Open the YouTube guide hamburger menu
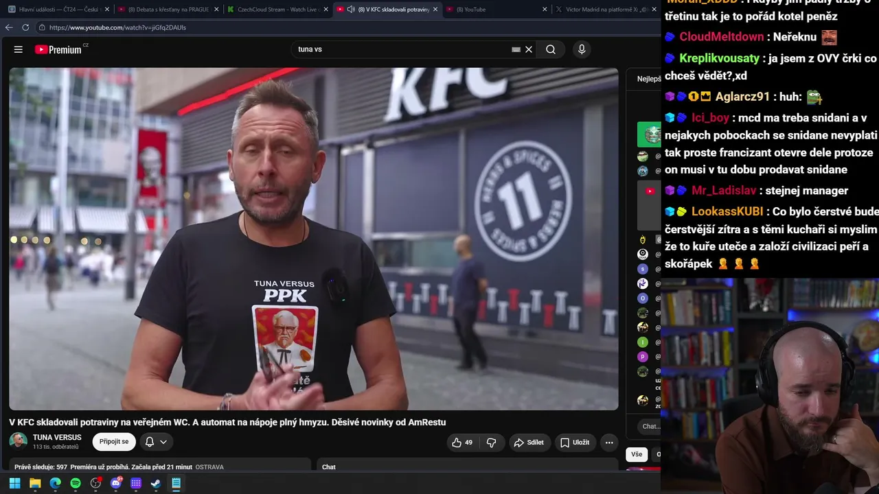The height and width of the screenshot is (494, 879). [x=19, y=49]
